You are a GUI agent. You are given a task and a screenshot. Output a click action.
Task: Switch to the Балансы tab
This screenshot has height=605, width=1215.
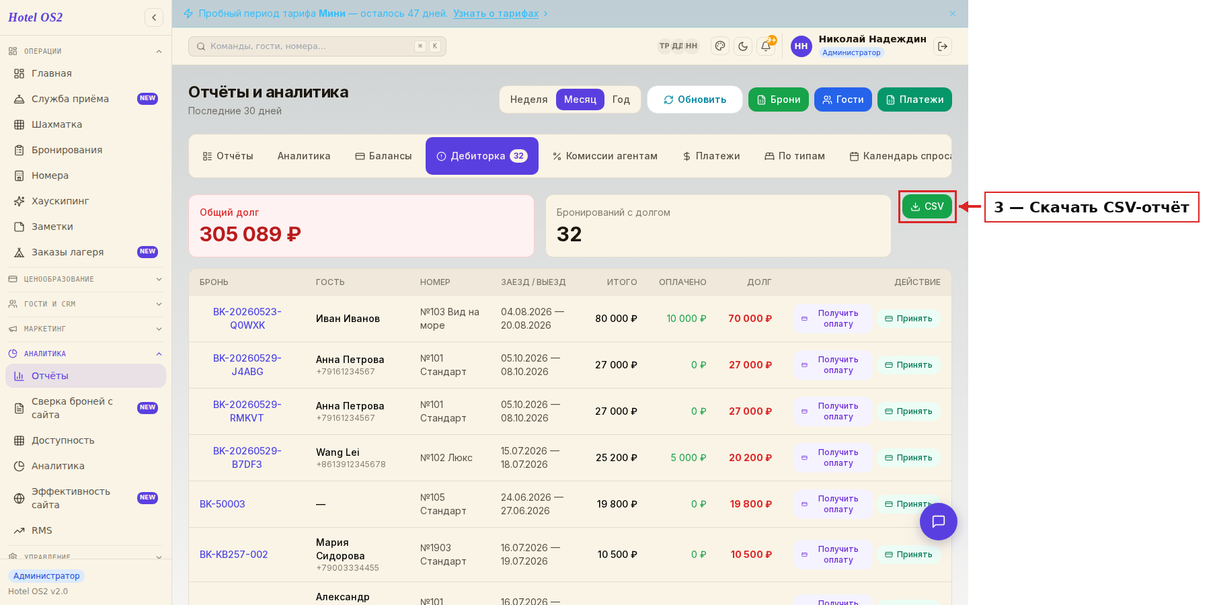(x=383, y=156)
